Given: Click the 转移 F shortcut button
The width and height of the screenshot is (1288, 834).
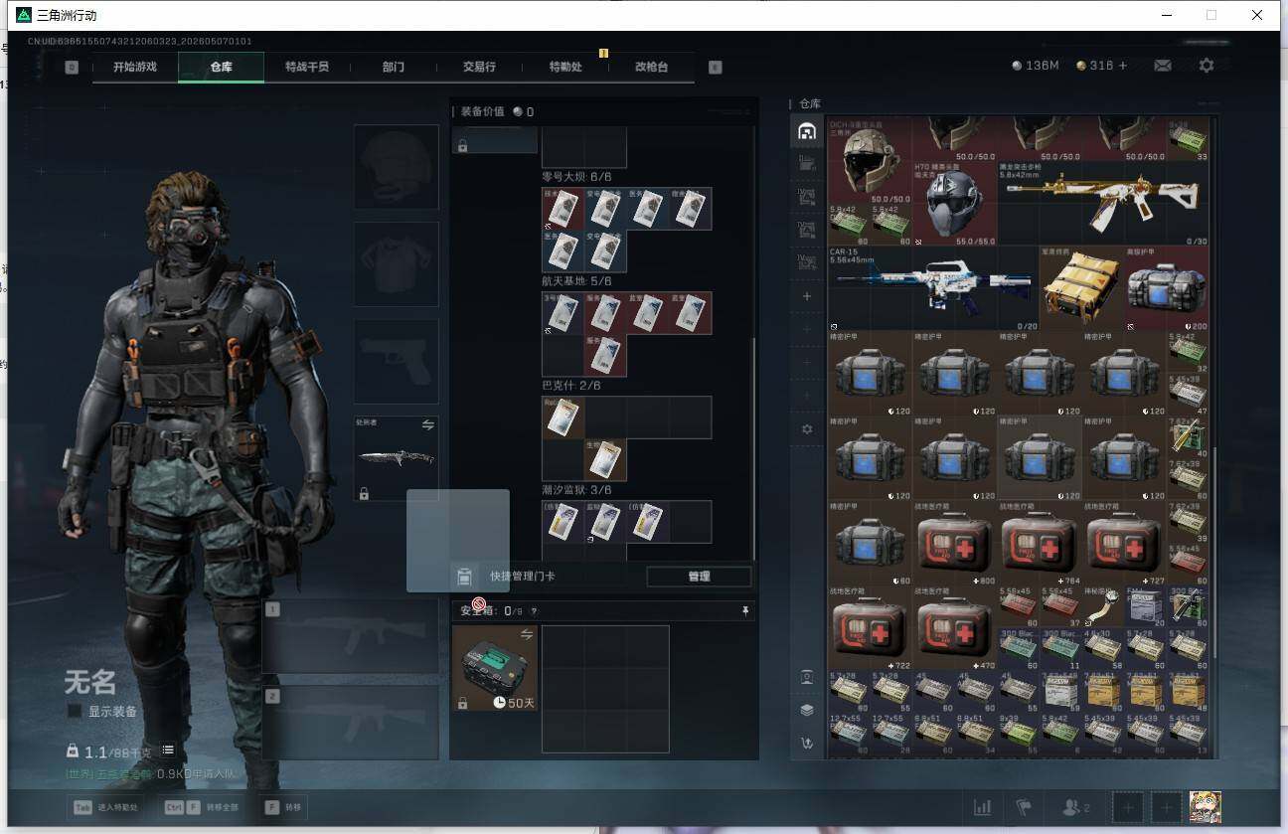Looking at the screenshot, I should tap(285, 807).
